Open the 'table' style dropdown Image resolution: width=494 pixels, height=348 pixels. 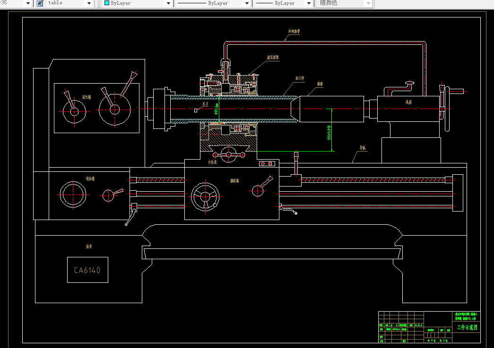point(88,3)
